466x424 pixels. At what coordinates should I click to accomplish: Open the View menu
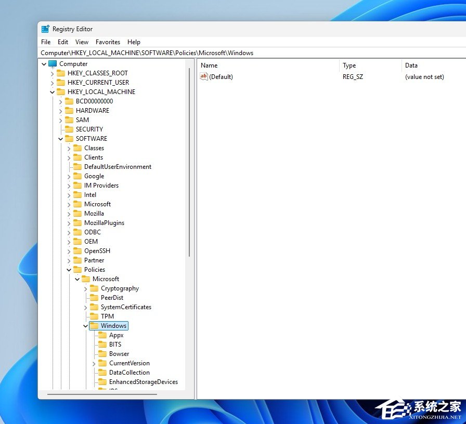(82, 42)
